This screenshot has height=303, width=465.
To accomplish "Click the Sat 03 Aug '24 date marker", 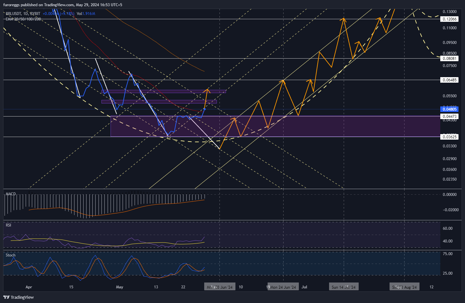I will tap(405, 287).
